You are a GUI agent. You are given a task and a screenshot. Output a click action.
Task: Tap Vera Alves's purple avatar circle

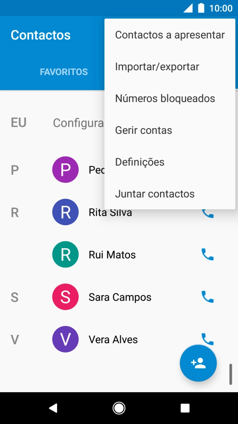point(65,339)
